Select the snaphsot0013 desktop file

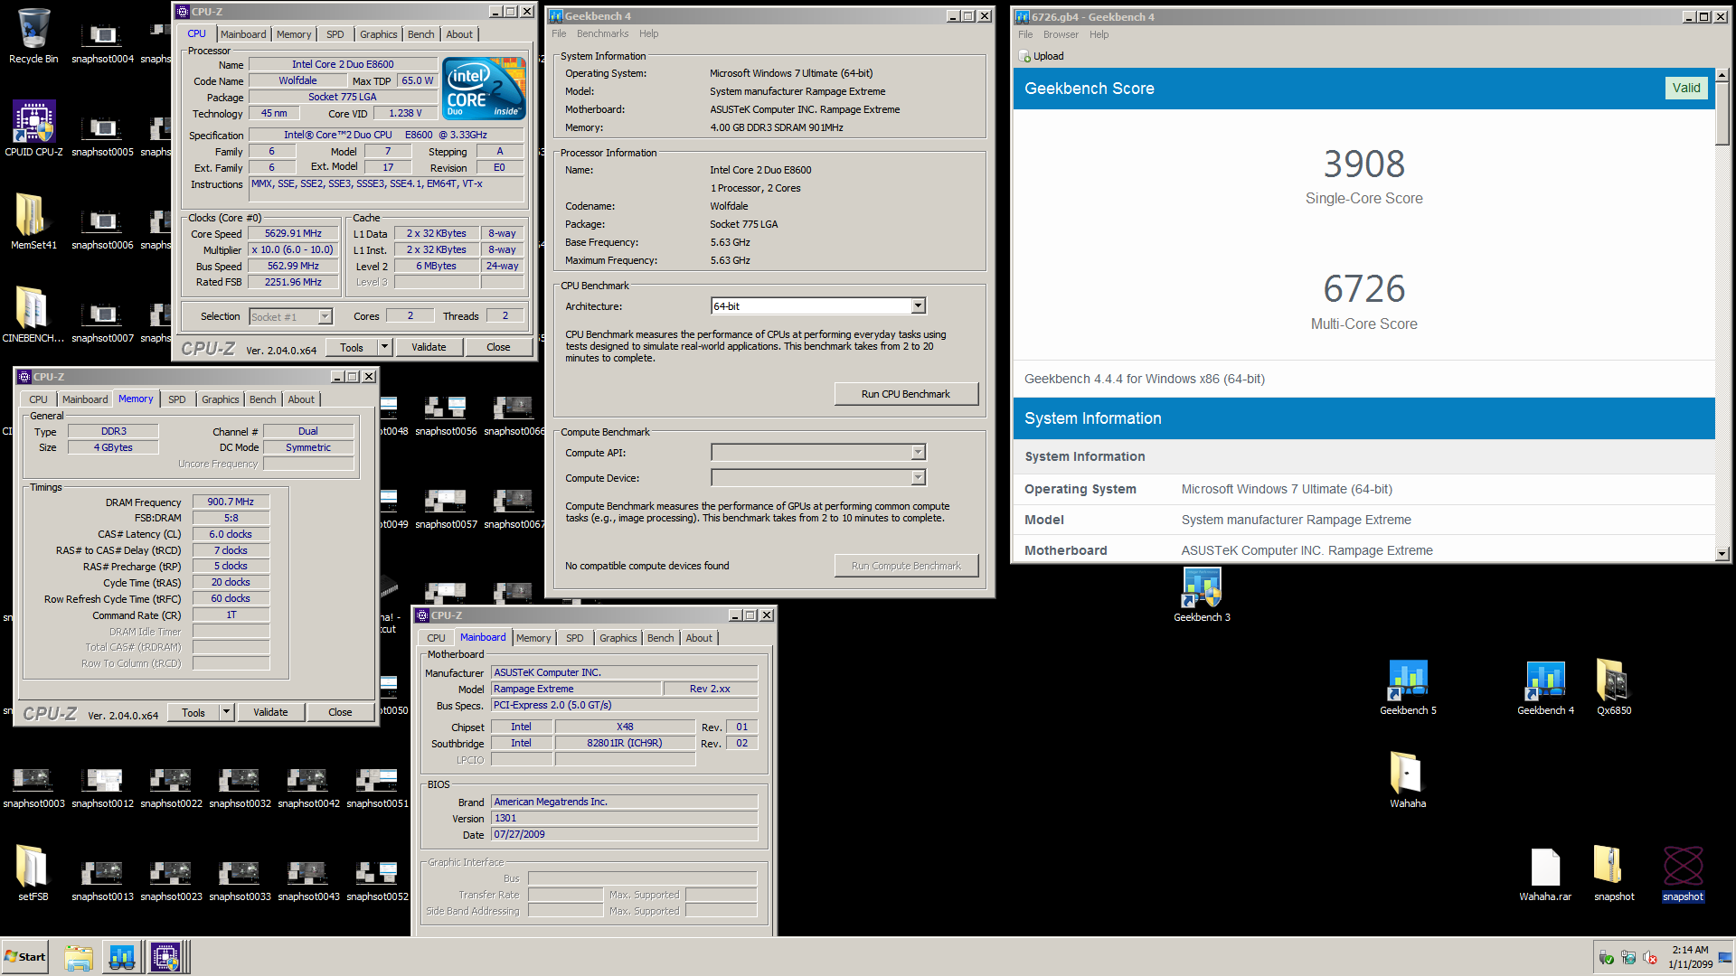(103, 881)
